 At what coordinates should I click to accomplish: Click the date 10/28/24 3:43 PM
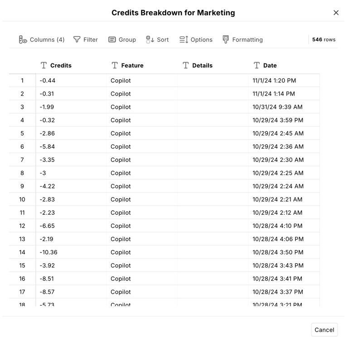278,265
